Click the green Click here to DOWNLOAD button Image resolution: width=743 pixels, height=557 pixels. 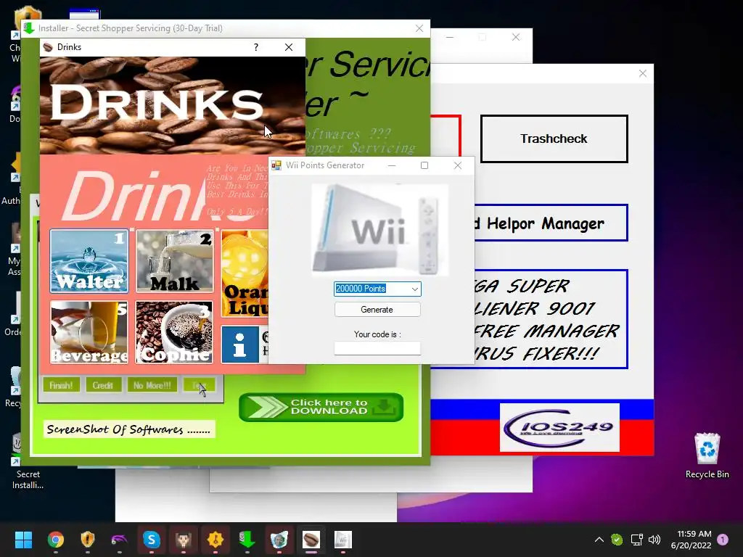pyautogui.click(x=321, y=407)
